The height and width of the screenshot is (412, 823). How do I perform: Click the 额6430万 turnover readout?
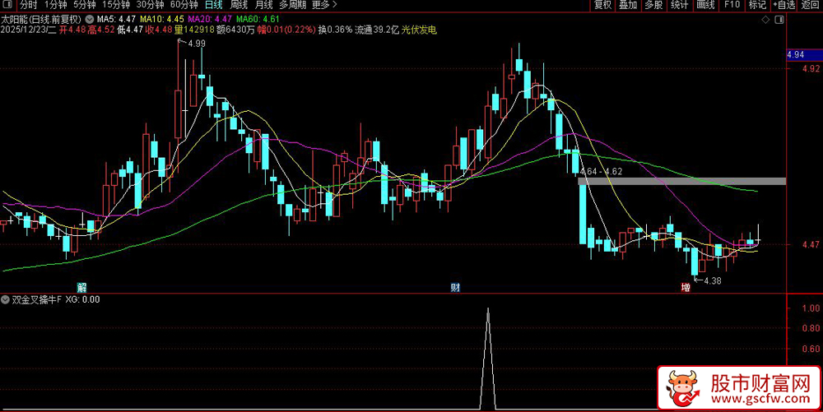click(235, 30)
